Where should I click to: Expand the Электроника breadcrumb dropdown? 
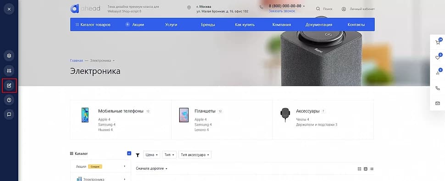[114, 60]
